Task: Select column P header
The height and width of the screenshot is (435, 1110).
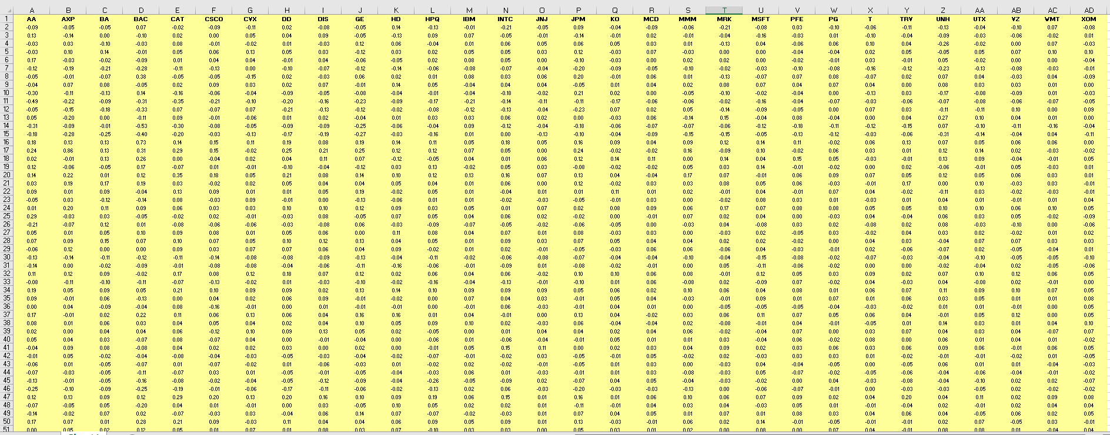Action: pyautogui.click(x=579, y=10)
